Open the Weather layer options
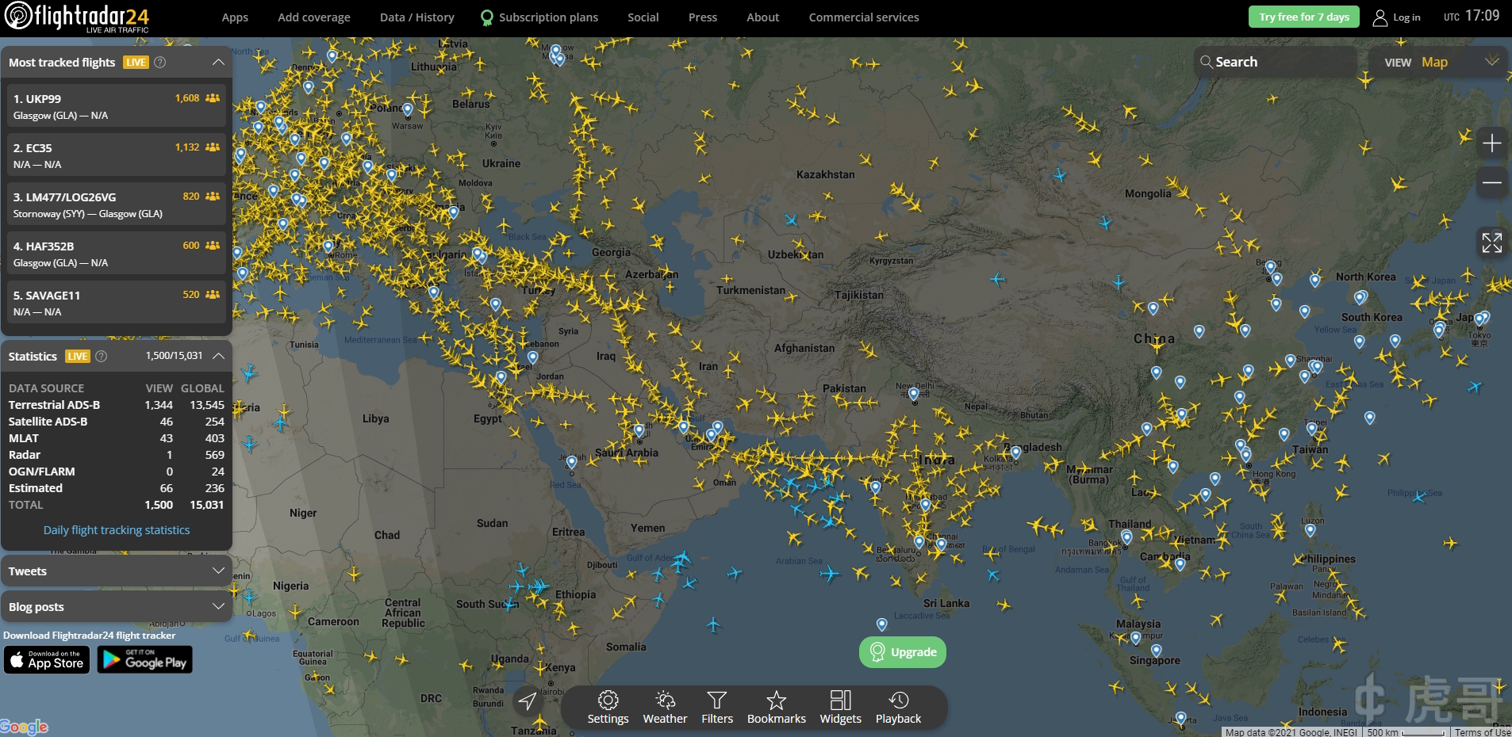 tap(665, 707)
